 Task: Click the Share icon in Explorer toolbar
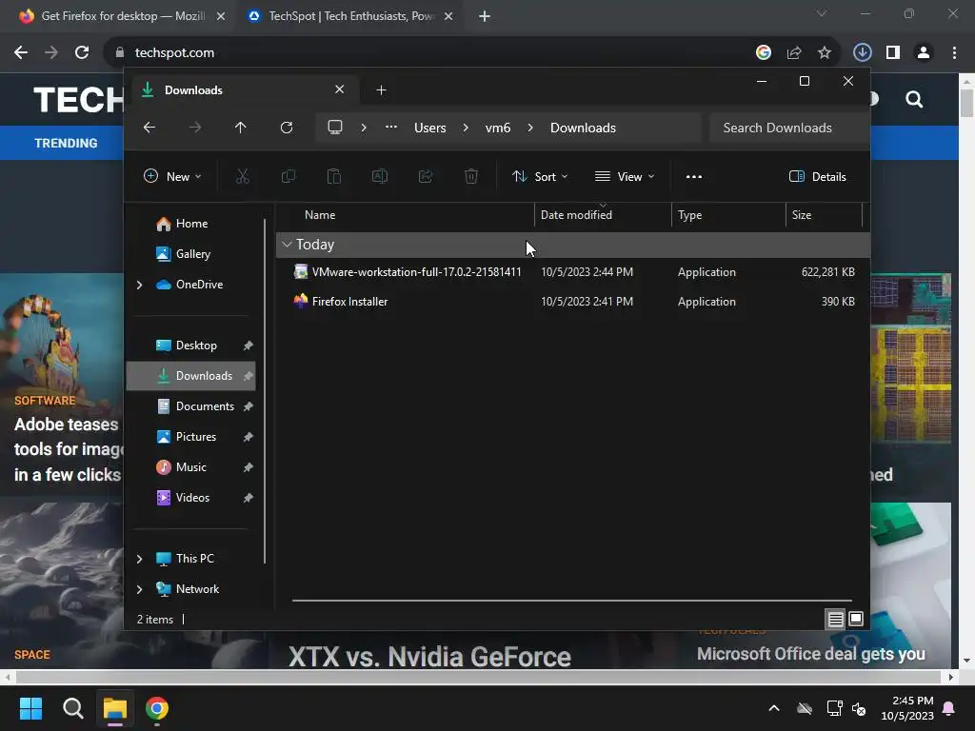[x=426, y=176]
